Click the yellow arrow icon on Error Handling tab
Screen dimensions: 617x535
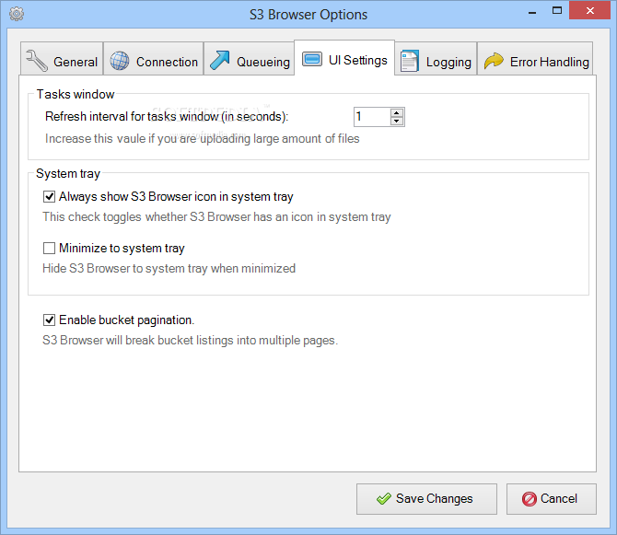pos(494,61)
